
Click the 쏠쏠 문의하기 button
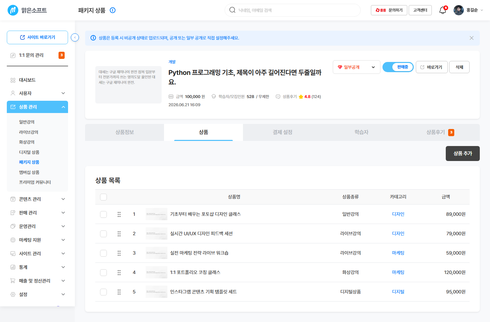click(x=389, y=10)
